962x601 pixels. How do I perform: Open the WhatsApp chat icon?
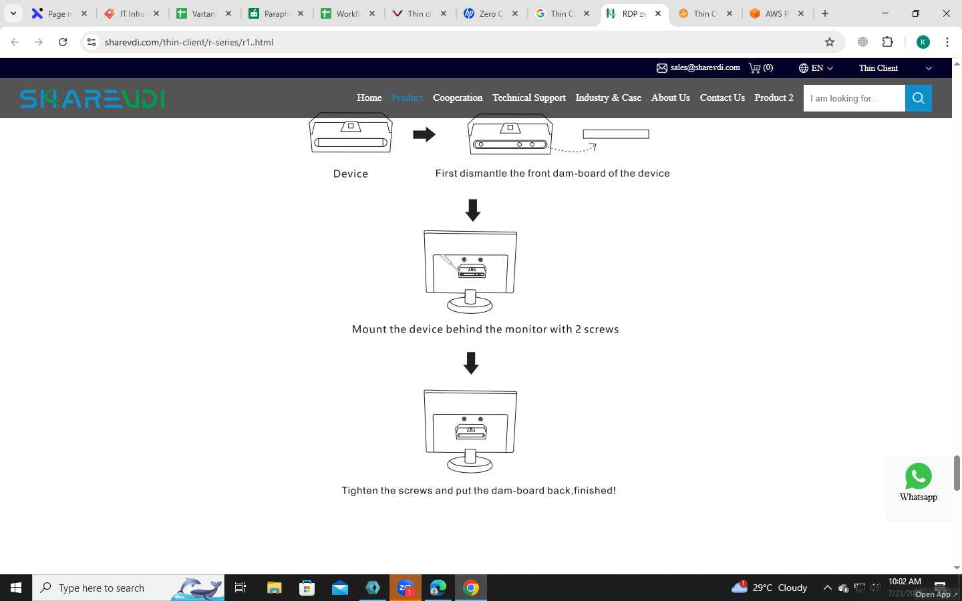[x=919, y=476]
